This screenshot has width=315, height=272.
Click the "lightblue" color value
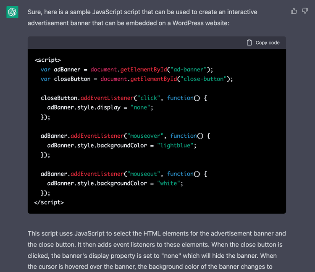pyautogui.click(x=176, y=145)
